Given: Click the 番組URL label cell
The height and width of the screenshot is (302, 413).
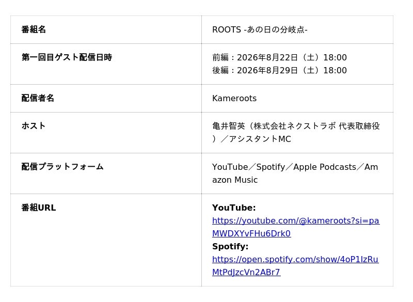Looking at the screenshot, I should point(106,240).
